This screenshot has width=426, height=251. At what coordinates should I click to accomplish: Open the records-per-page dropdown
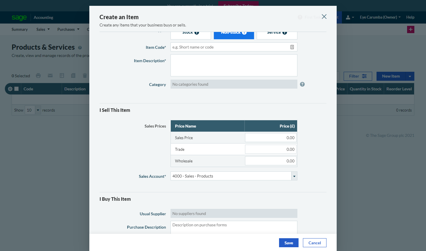click(x=38, y=110)
